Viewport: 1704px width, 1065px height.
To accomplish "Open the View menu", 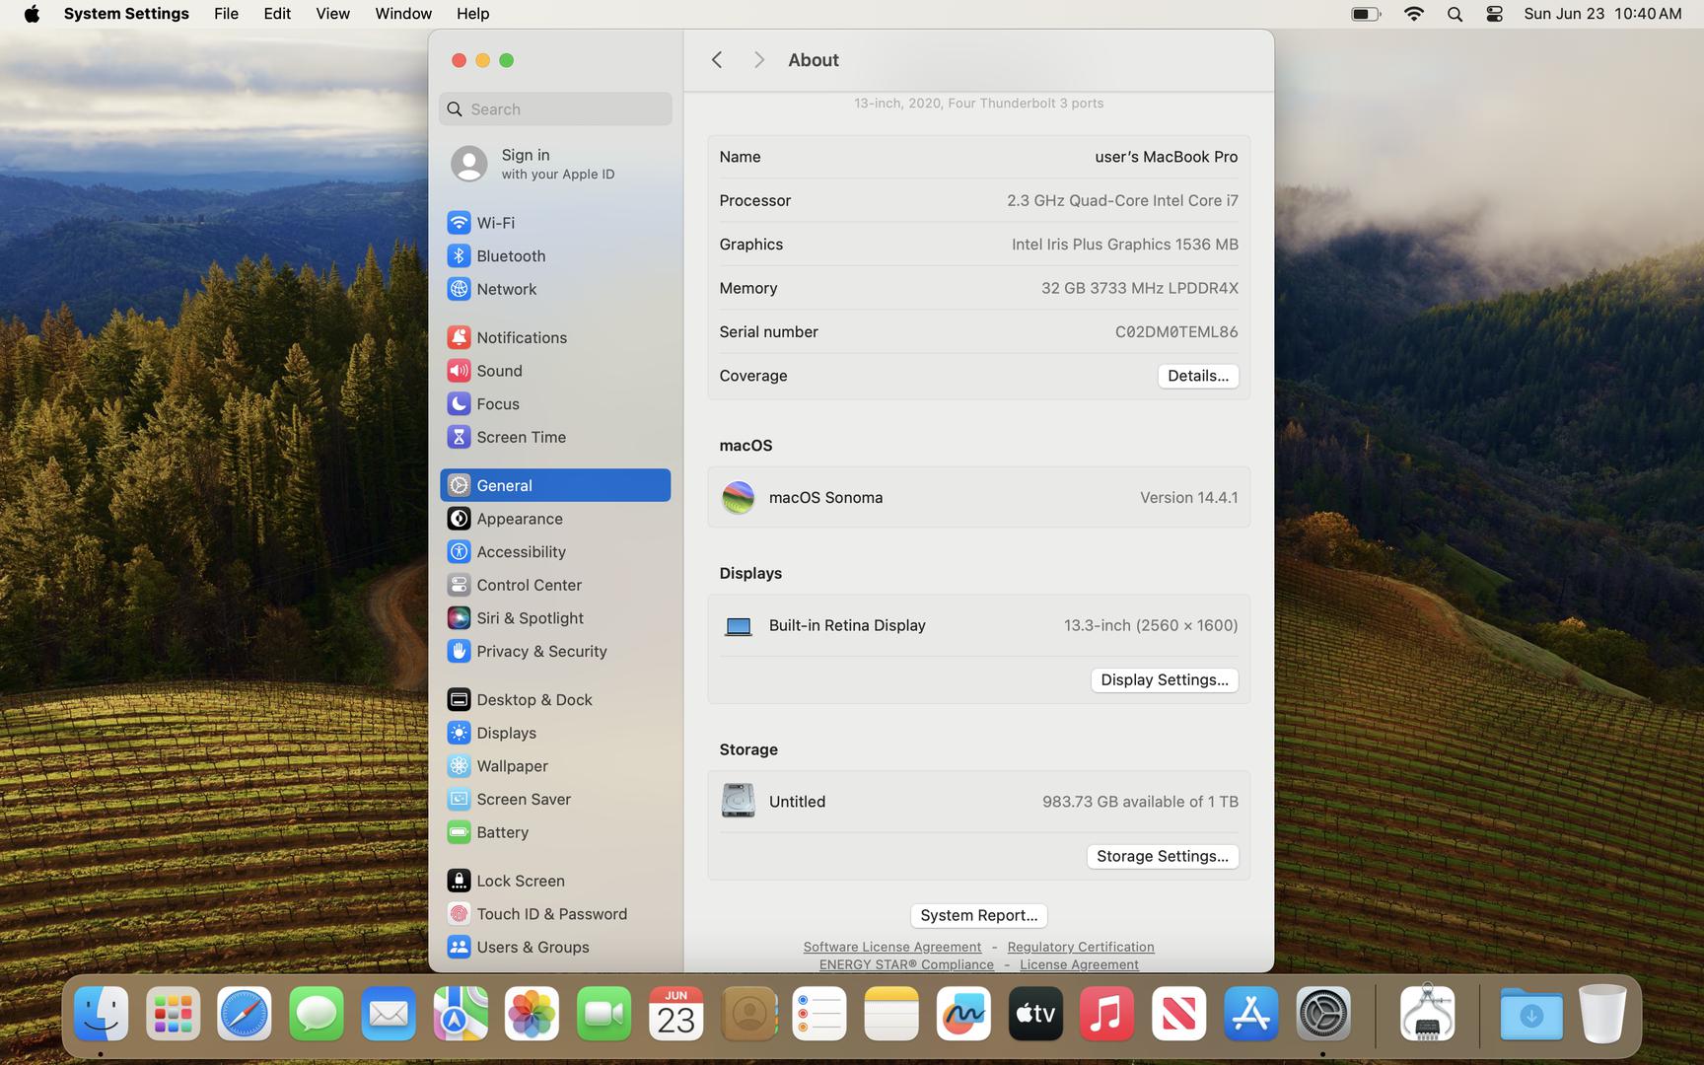I will pos(332,14).
